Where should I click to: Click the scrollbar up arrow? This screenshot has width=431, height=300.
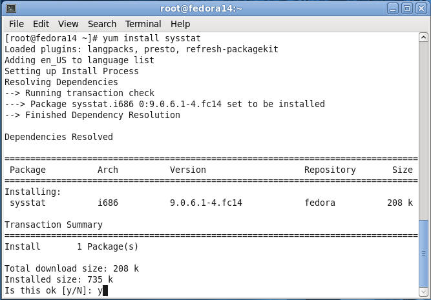424,37
